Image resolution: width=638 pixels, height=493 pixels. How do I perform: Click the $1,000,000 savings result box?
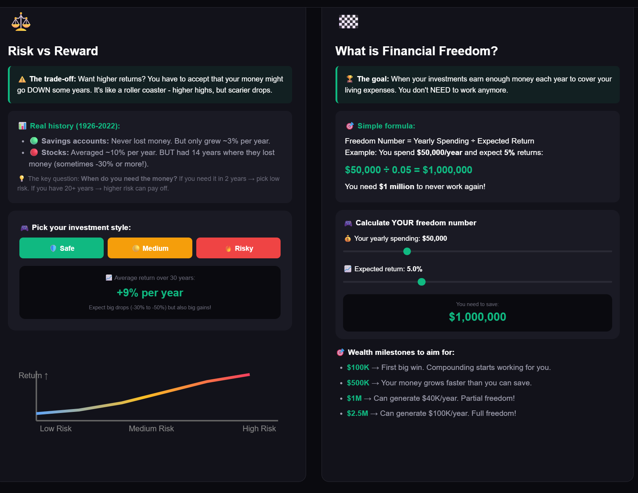click(x=477, y=313)
